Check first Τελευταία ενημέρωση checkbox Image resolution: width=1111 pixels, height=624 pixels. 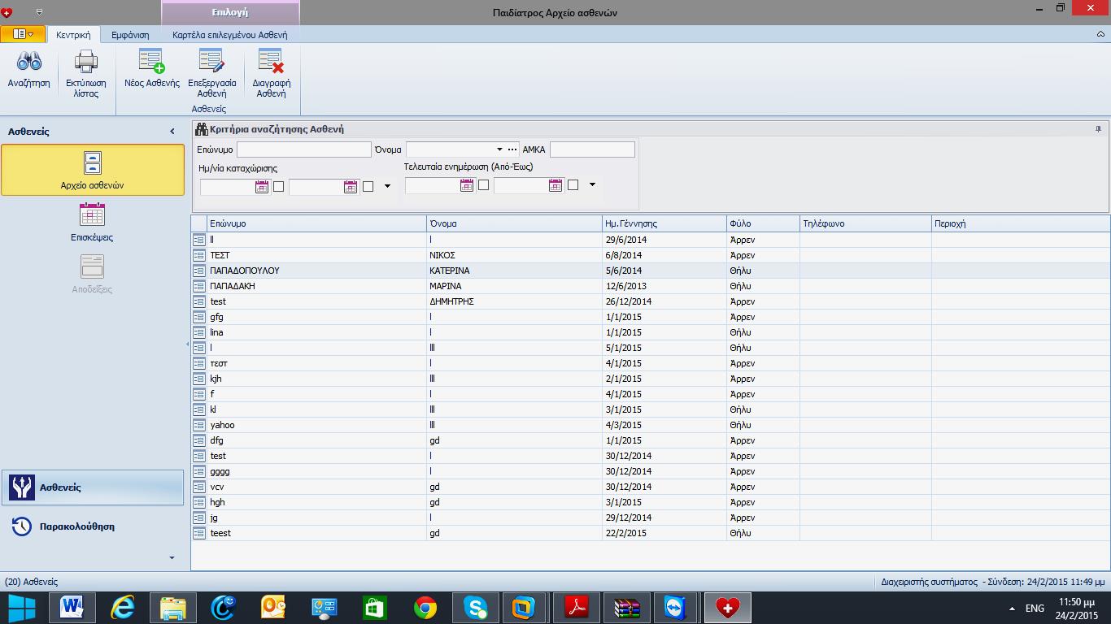[x=483, y=185]
